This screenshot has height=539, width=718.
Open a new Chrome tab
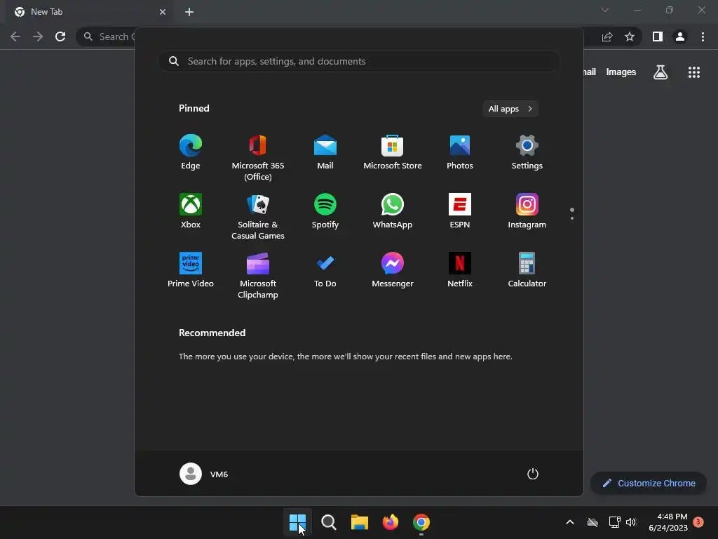(x=189, y=12)
